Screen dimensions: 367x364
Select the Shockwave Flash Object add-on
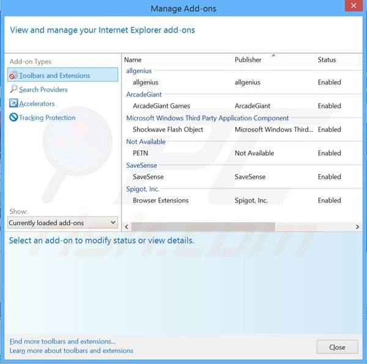pyautogui.click(x=242, y=130)
